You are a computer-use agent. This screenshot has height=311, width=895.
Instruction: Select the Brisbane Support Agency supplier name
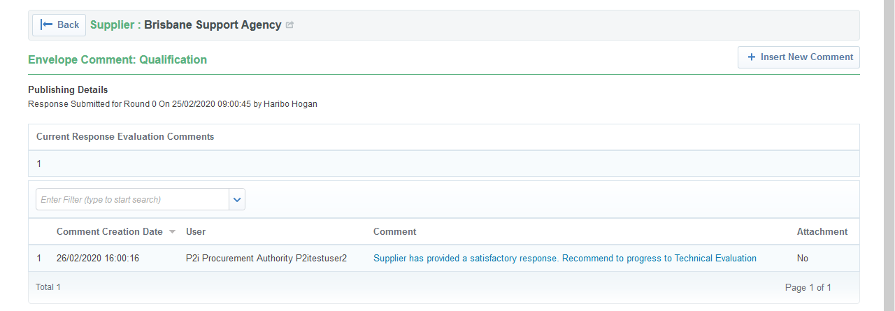click(213, 25)
